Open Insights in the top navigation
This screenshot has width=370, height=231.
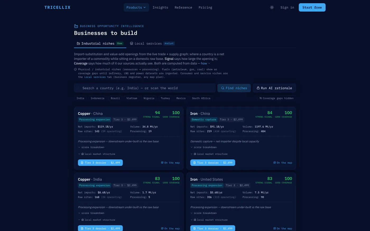[160, 7]
